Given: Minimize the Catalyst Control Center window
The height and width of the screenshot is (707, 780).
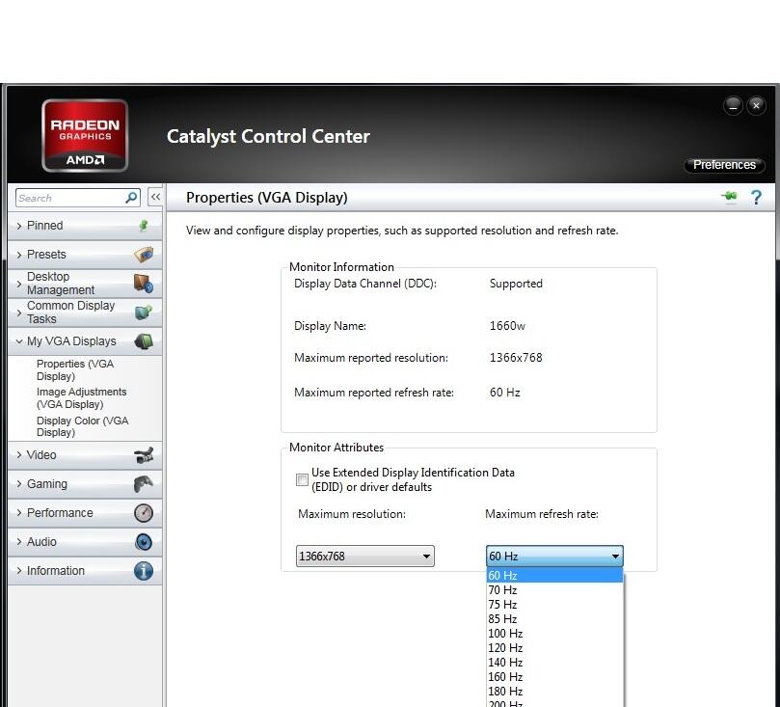Looking at the screenshot, I should (x=733, y=105).
